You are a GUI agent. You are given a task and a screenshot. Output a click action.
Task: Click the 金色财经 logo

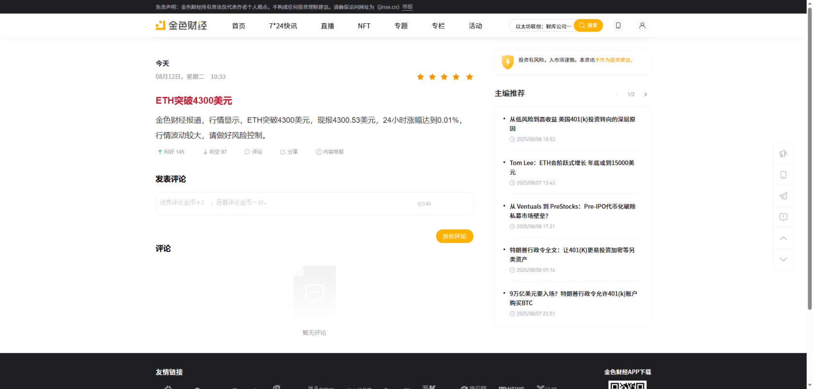[181, 26]
